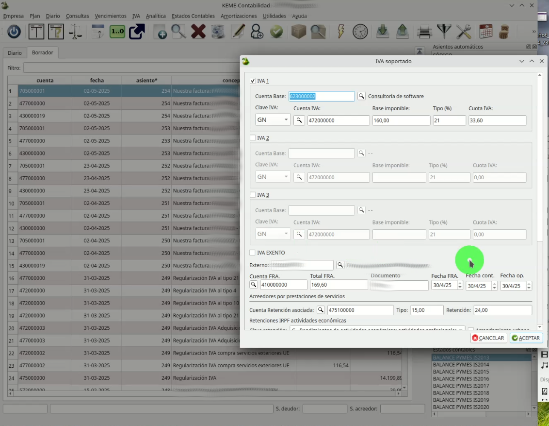Click the roll-down arrow of IVA soportado dialog
549x426 pixels.
pyautogui.click(x=522, y=61)
